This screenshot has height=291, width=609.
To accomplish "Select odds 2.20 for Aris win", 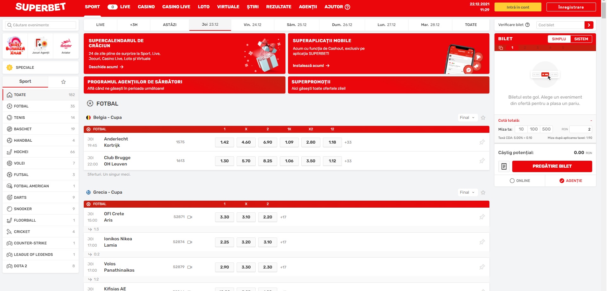I will 268,217.
